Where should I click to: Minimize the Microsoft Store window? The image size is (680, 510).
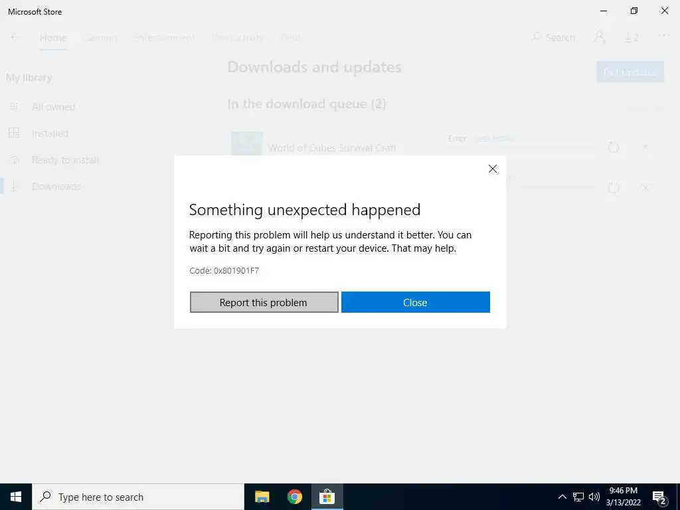603,11
